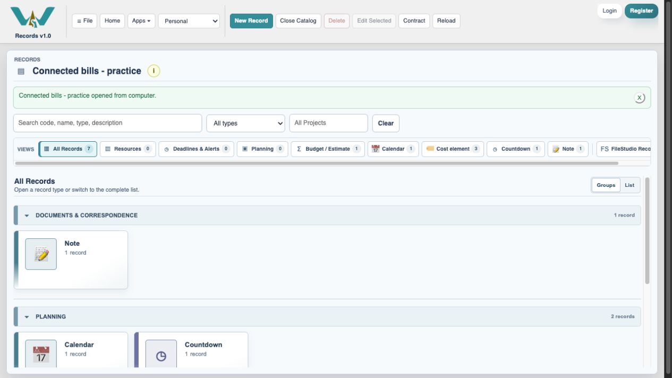The width and height of the screenshot is (672, 378).
Task: Open the Countdown clock card icon
Action: pyautogui.click(x=161, y=354)
